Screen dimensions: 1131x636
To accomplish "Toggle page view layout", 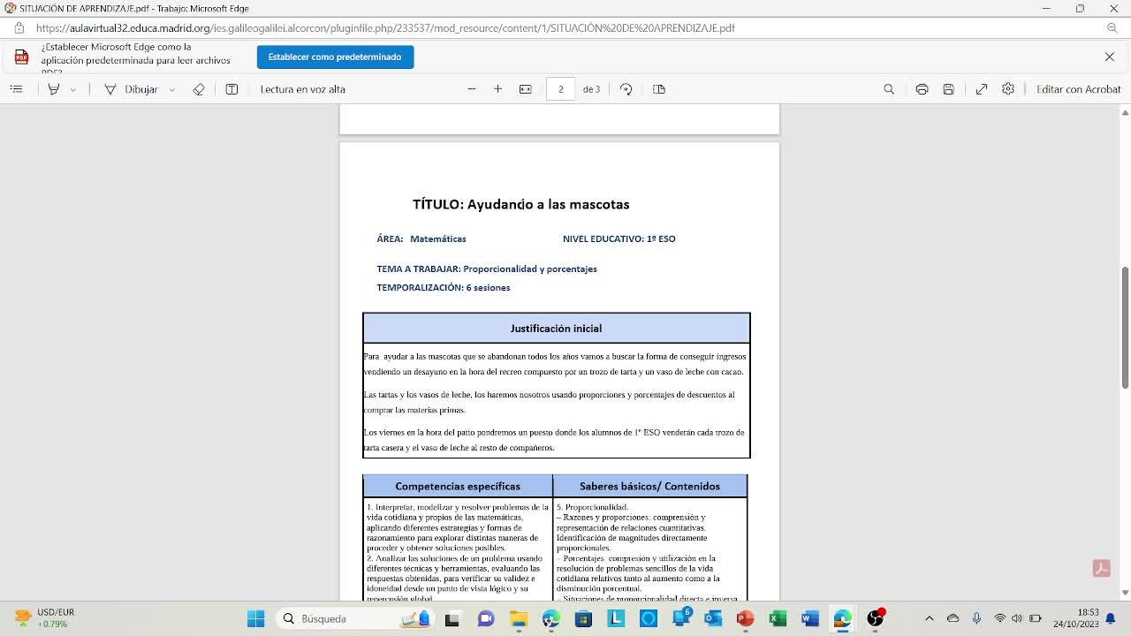I will tap(659, 89).
